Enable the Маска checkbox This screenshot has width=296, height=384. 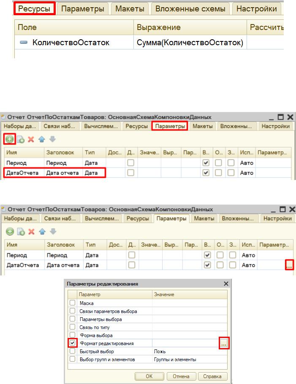click(73, 303)
